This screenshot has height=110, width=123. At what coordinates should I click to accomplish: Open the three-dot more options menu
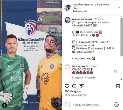pos(118,8)
